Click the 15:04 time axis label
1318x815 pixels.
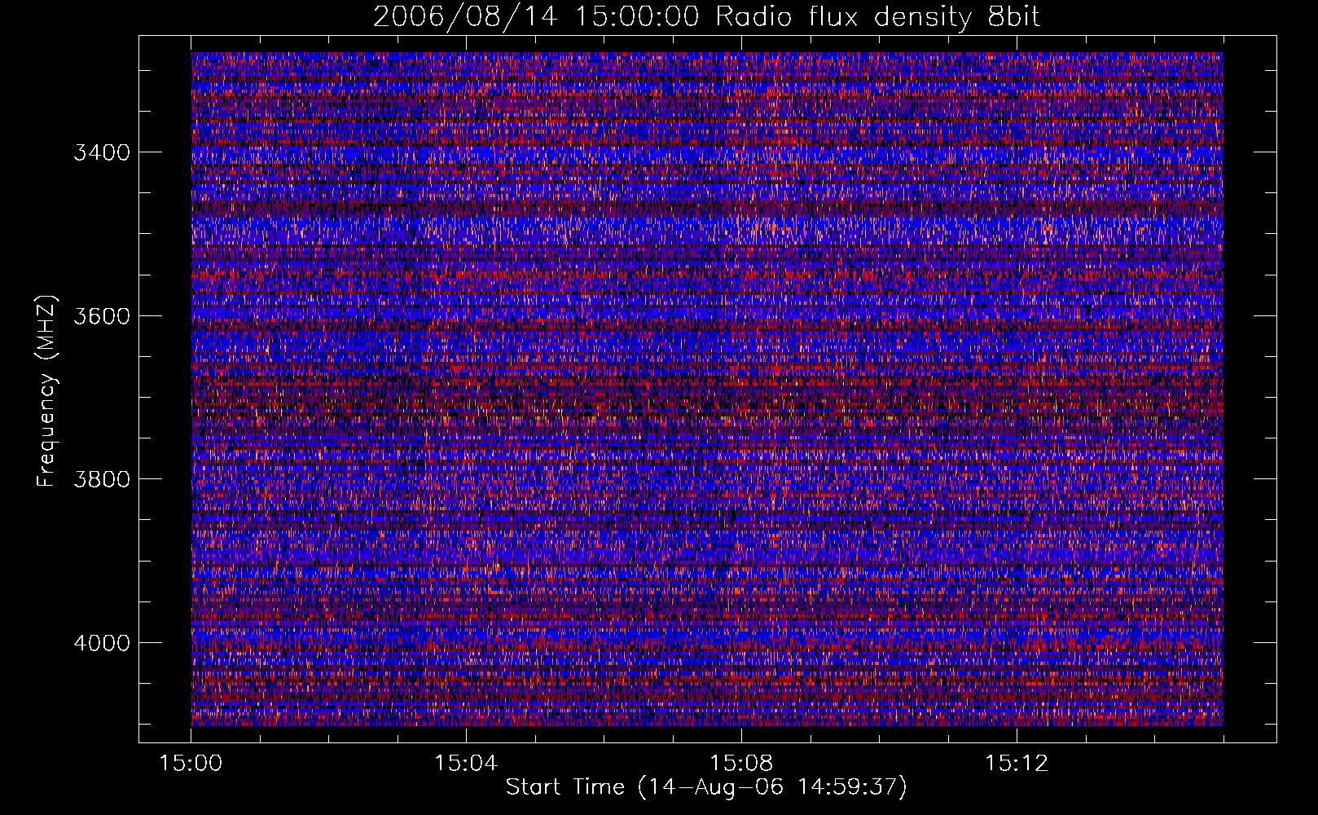coord(466,763)
